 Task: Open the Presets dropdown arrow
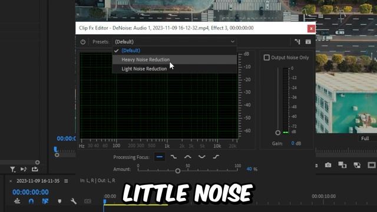[x=233, y=42]
